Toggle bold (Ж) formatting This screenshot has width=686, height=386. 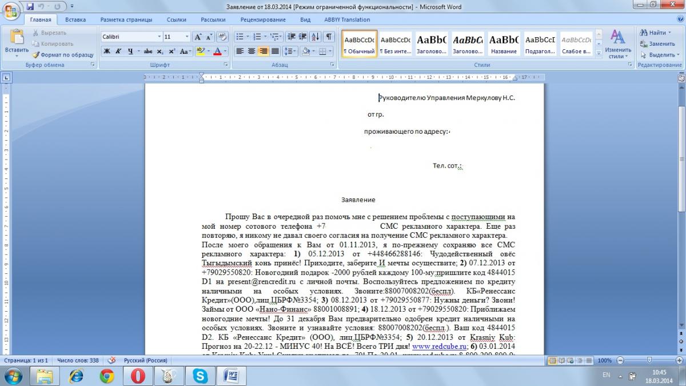click(x=107, y=51)
